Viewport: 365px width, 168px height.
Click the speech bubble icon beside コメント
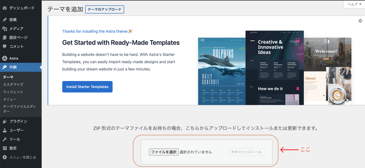pos(4,46)
